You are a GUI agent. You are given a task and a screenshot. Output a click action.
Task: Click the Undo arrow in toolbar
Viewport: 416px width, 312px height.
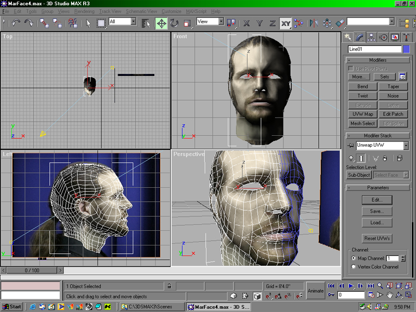(x=16, y=23)
